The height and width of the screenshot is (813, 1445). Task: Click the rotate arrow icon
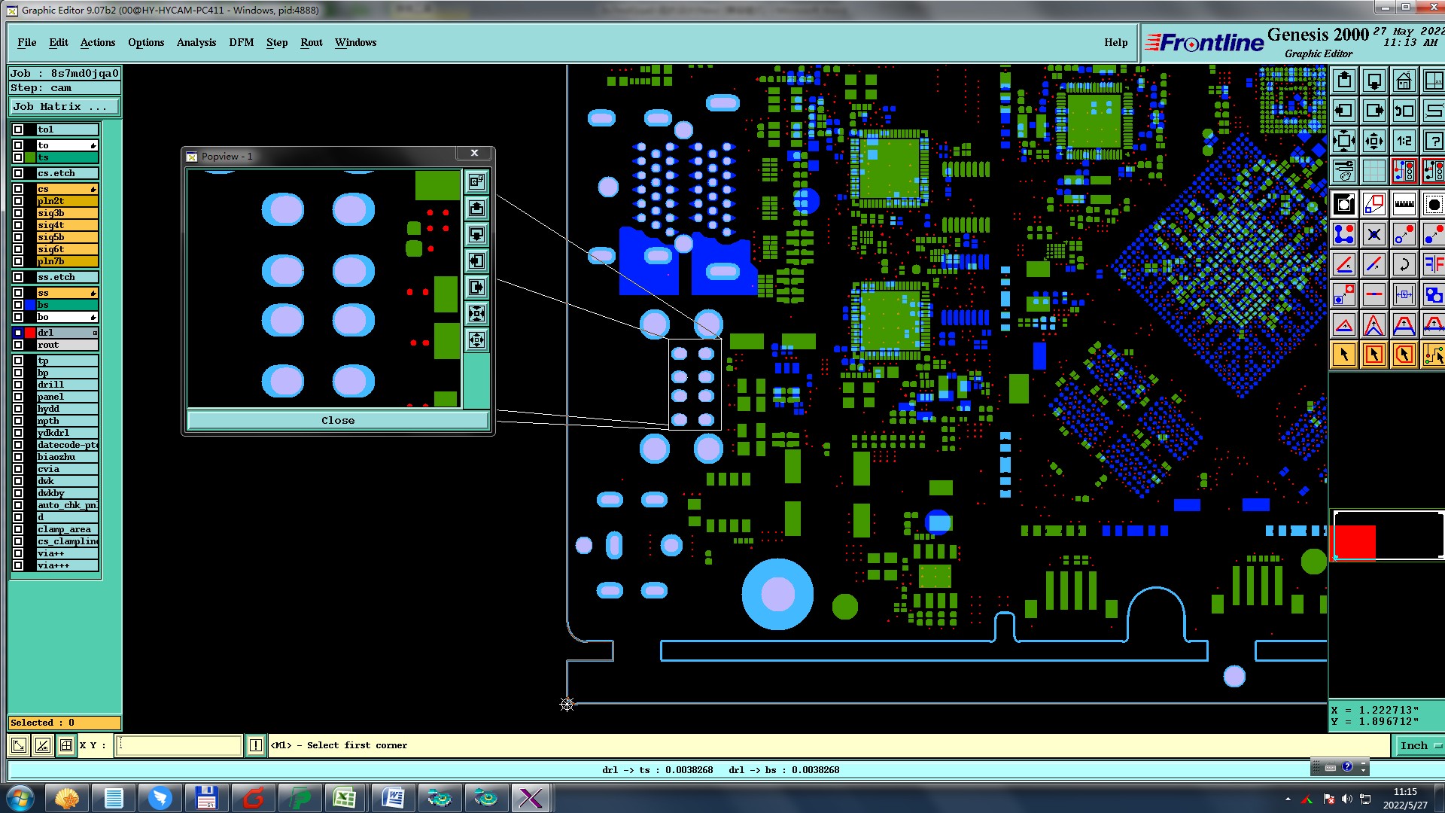click(1404, 264)
